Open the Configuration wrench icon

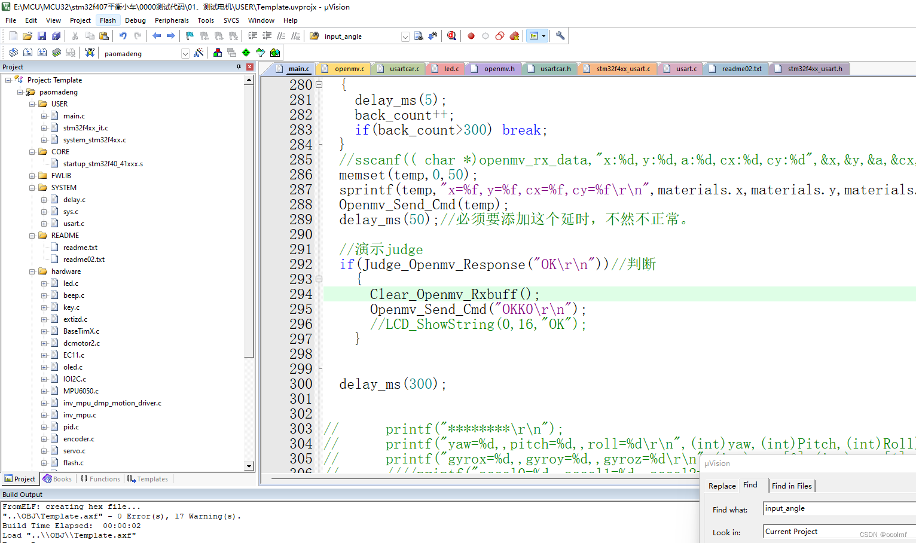560,36
